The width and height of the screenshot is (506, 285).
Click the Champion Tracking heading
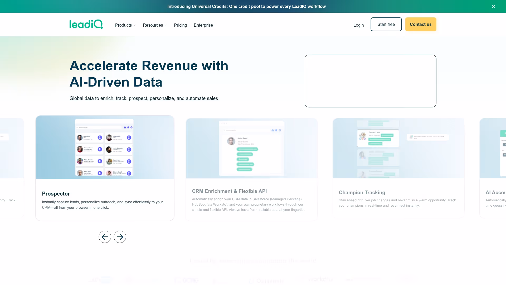(362, 193)
